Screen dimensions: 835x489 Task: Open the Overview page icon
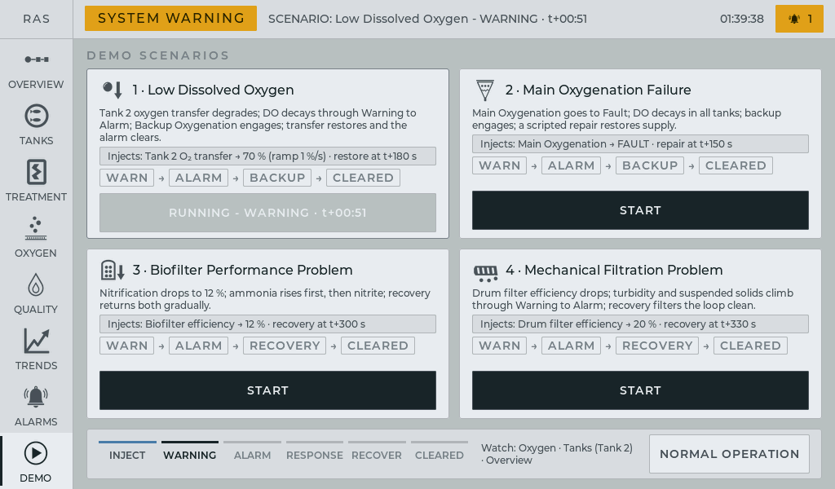pos(36,59)
